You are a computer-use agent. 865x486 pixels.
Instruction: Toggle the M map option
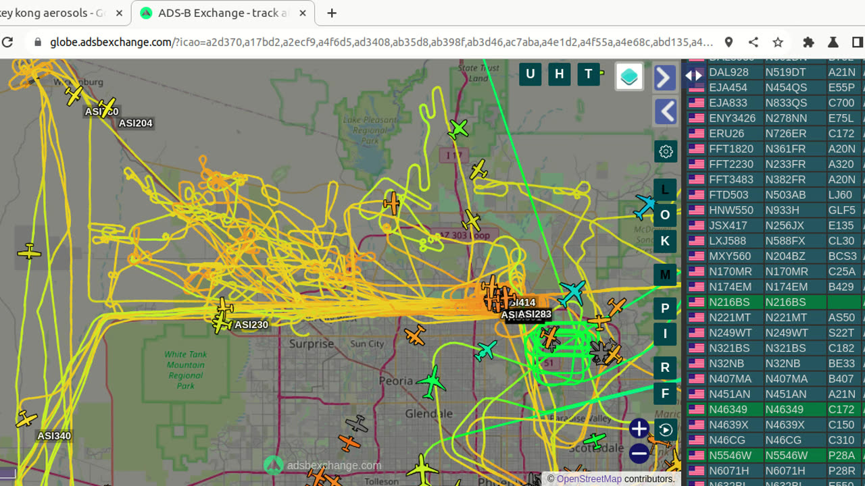tap(665, 275)
